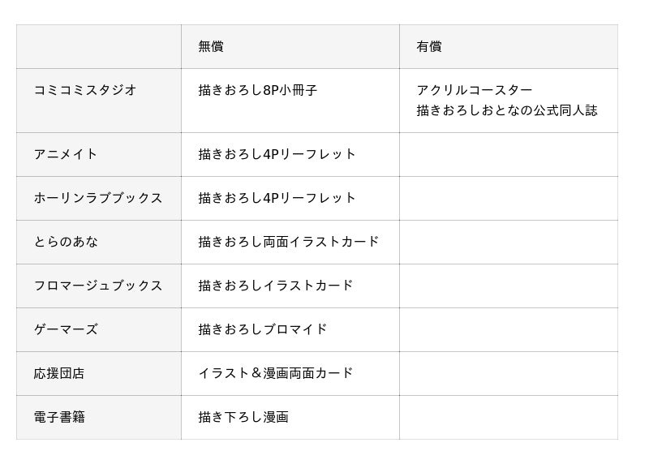Click the アクリルコースター text
The image size is (649, 464).
tap(475, 90)
